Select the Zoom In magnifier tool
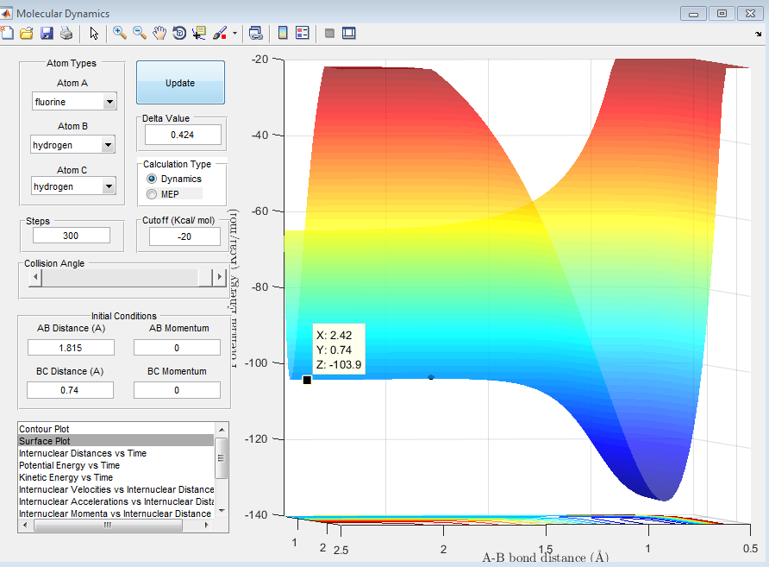 tap(119, 34)
